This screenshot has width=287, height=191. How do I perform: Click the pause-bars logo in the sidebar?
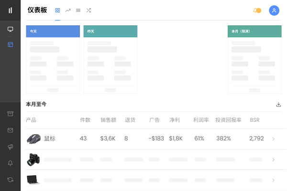coord(10,10)
